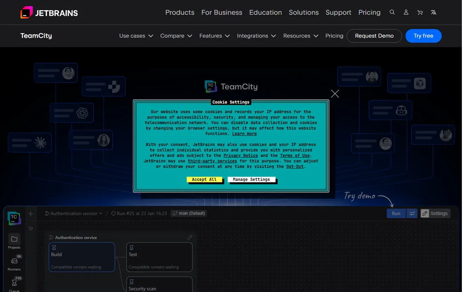Expand the Features dropdown
Viewport: 467px width, 292px height.
click(214, 36)
